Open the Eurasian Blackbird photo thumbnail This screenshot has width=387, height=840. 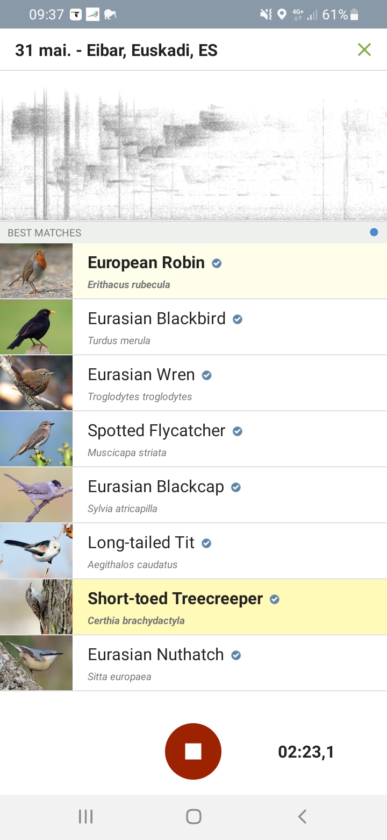point(36,327)
